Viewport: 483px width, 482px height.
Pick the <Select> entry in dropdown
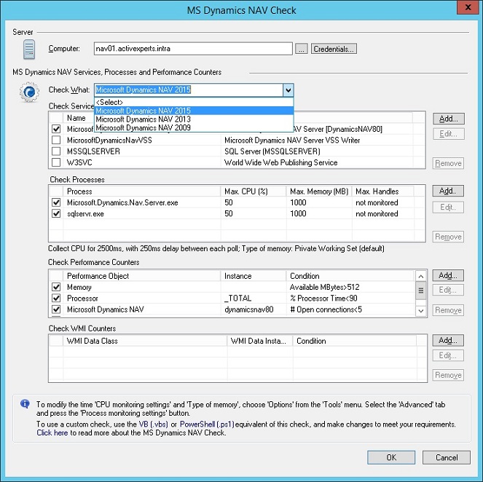[x=109, y=102]
